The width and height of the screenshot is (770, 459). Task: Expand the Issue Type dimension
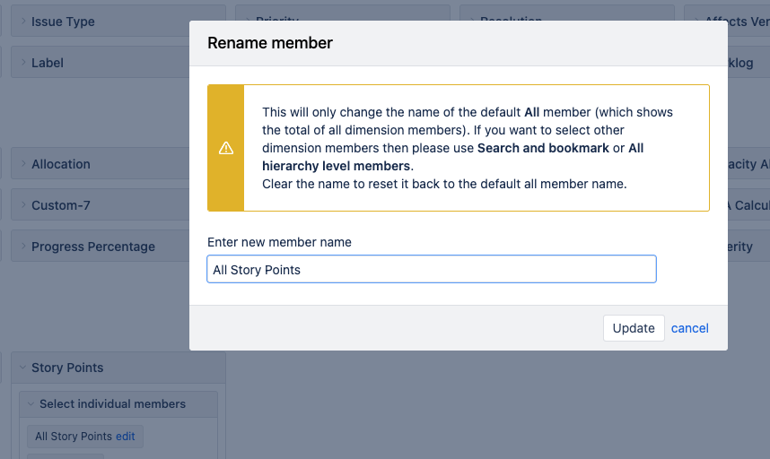click(63, 22)
